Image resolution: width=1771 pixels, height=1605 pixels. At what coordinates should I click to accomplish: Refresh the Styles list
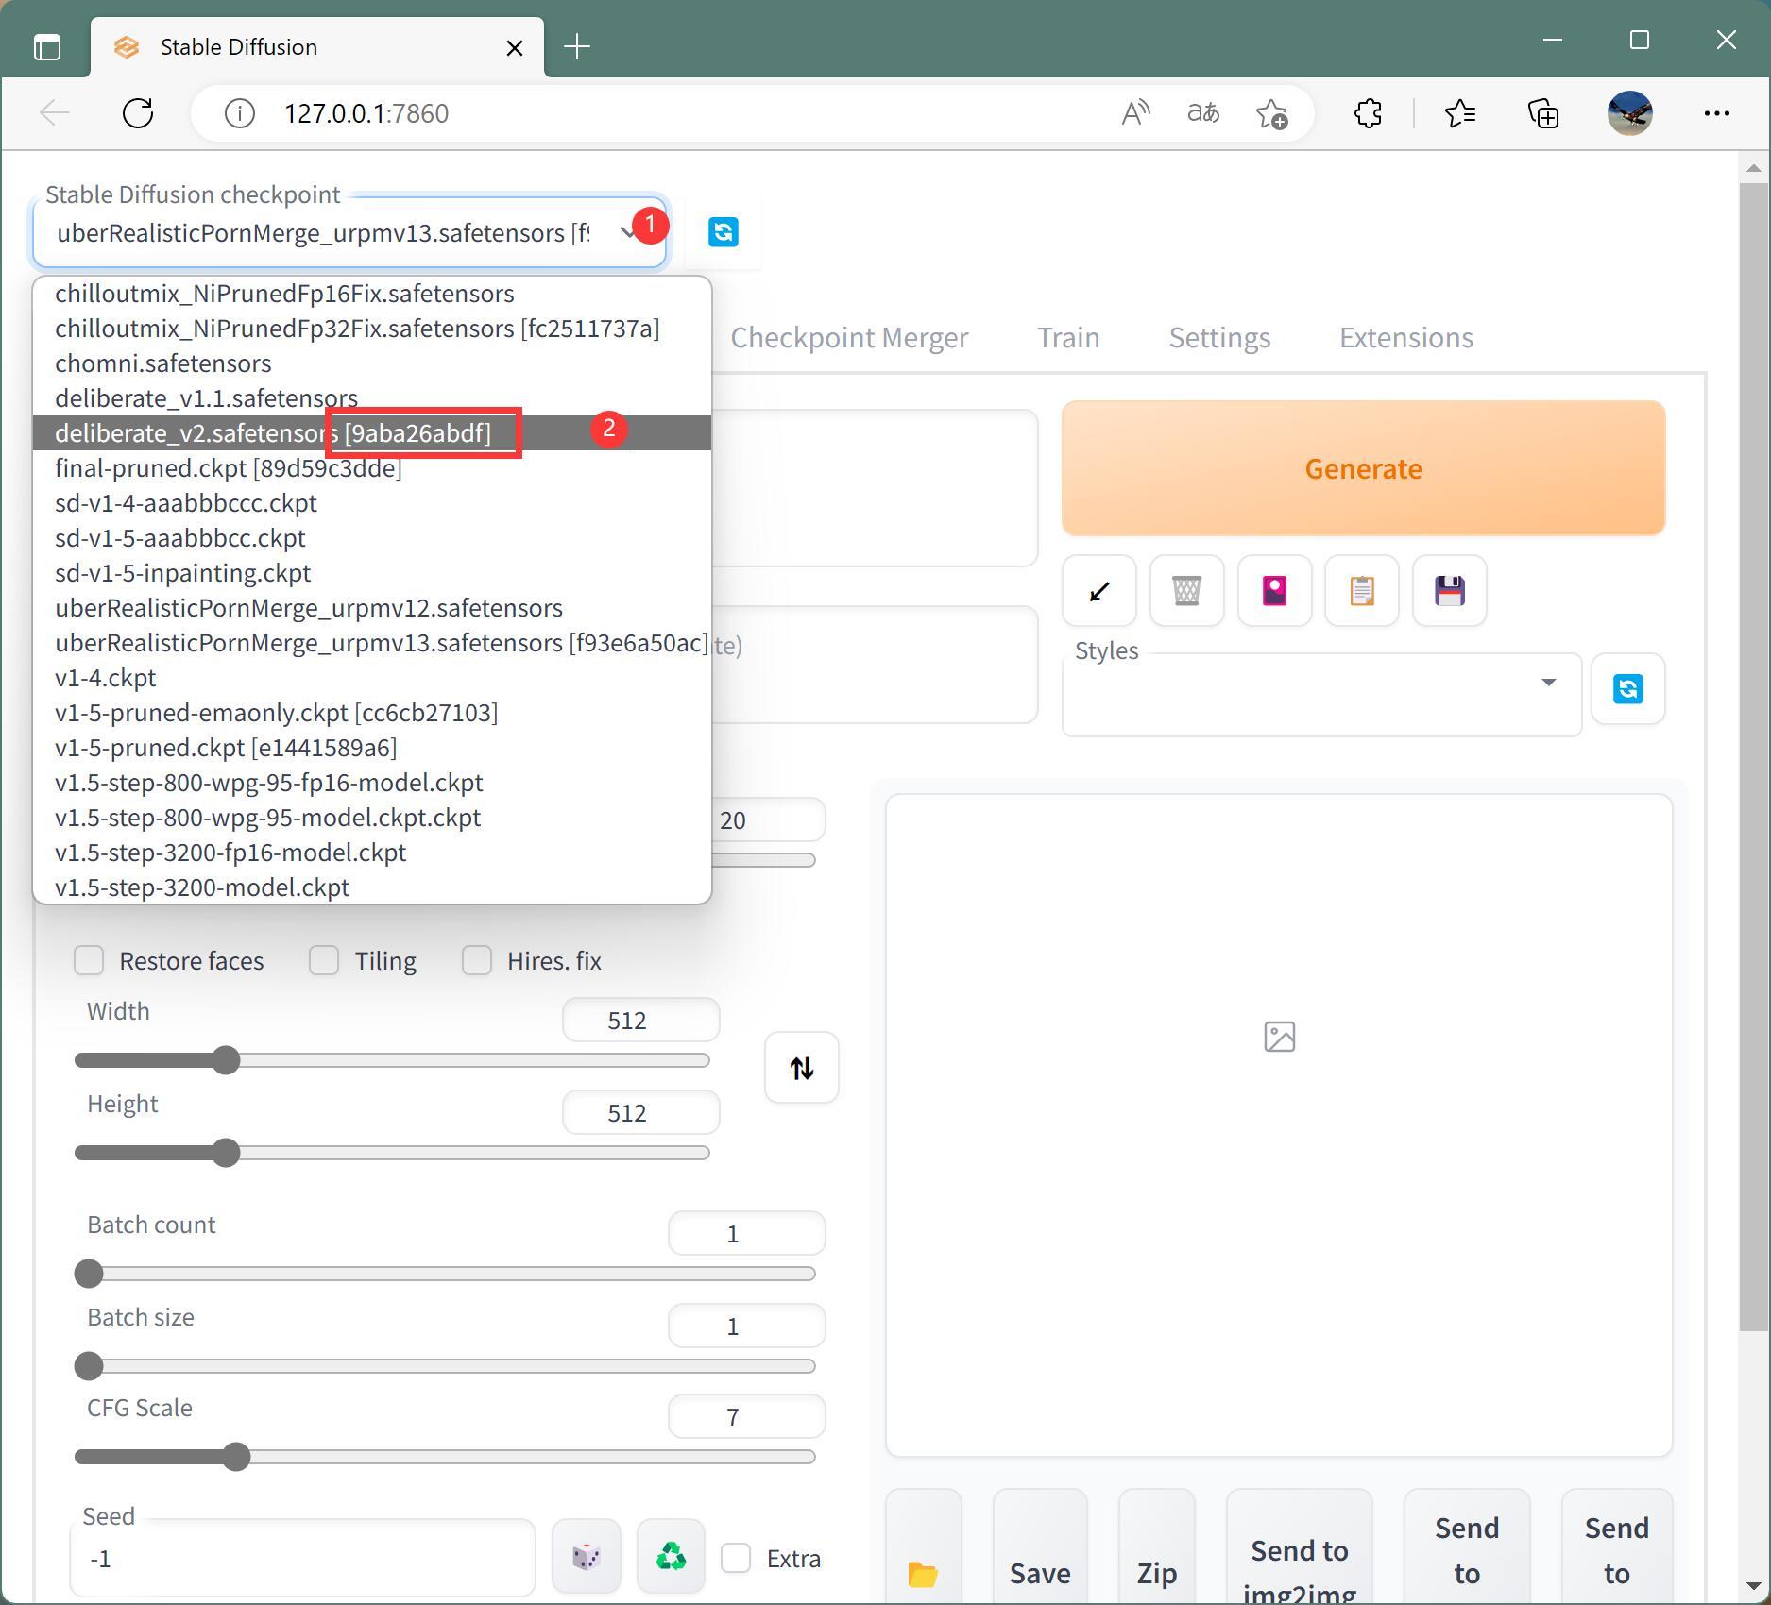1627,689
